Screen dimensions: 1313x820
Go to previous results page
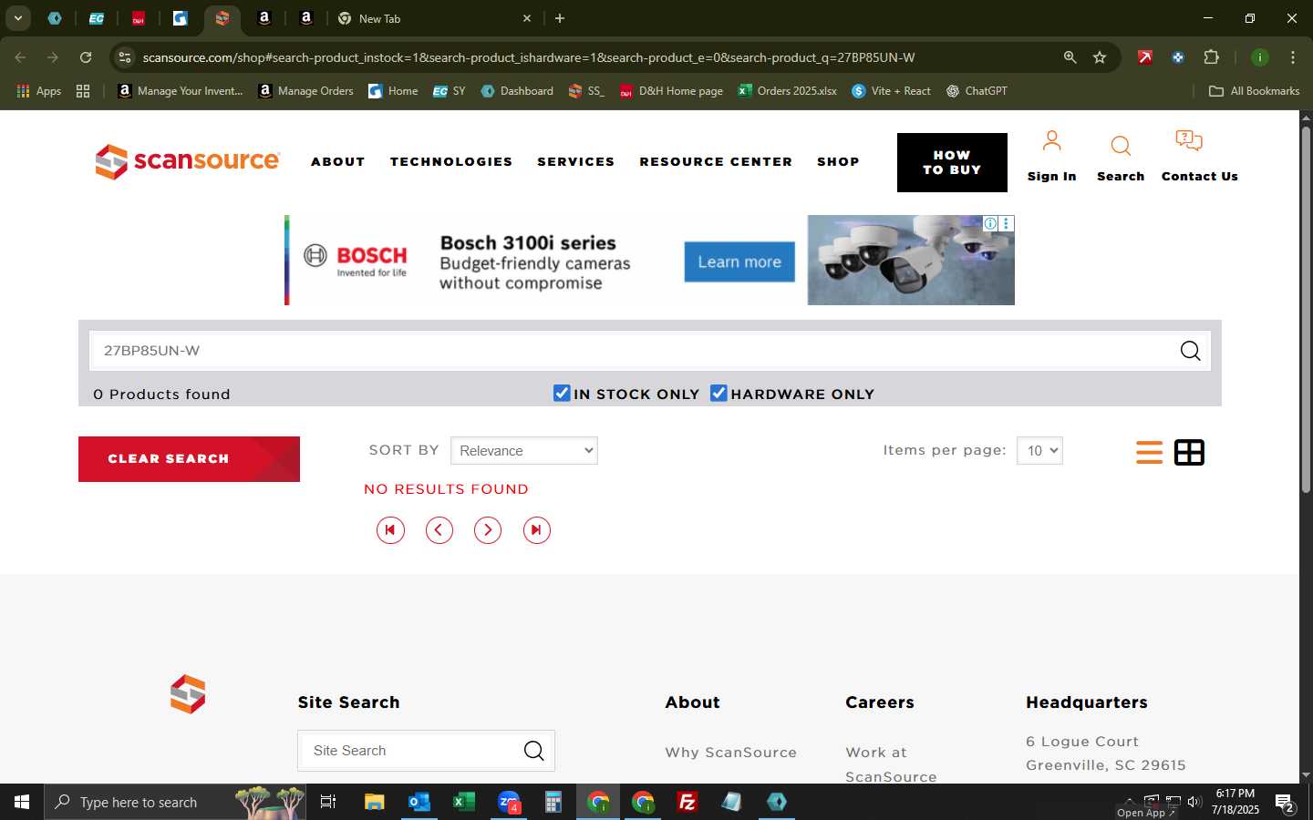point(439,530)
